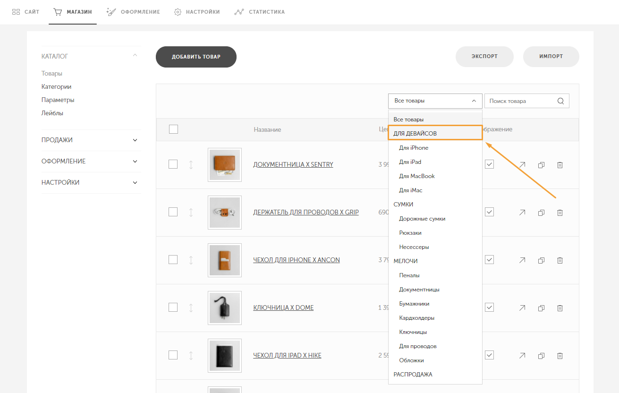Image resolution: width=619 pixels, height=393 pixels.
Task: Duplicate the Ключница X Dome product
Action: point(542,308)
